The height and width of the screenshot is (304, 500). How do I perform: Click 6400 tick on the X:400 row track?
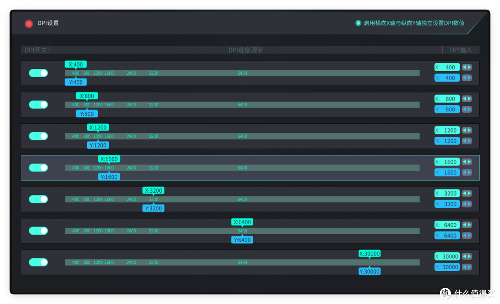click(242, 73)
